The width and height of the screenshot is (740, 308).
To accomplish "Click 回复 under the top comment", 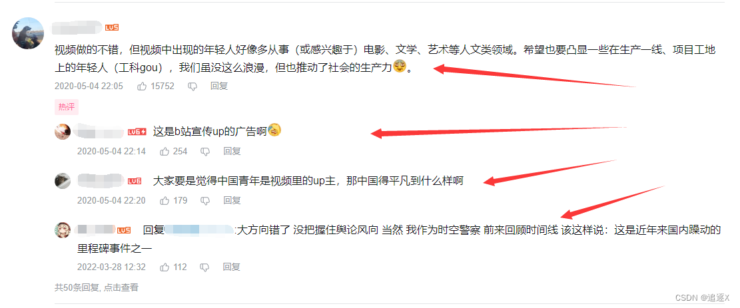I will coord(219,86).
